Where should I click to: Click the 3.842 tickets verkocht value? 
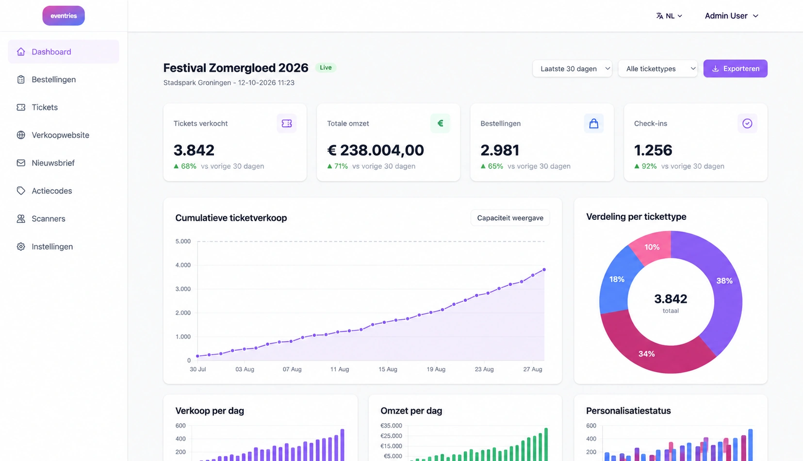tap(194, 150)
